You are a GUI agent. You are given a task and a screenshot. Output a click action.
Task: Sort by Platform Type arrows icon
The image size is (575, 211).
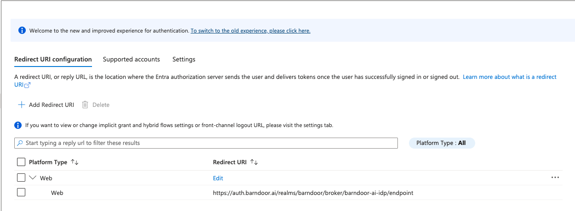(75, 162)
